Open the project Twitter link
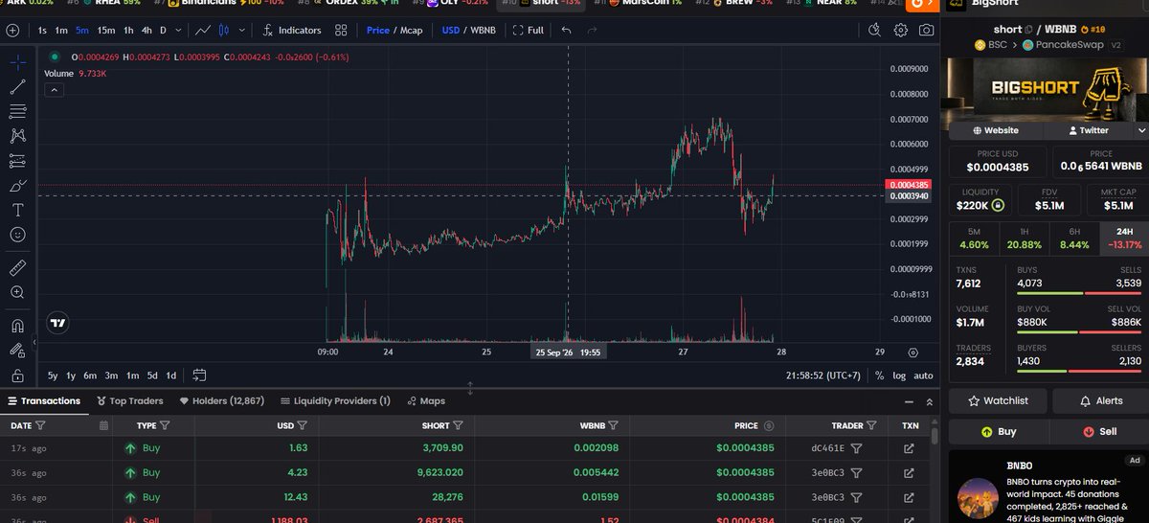The image size is (1149, 523). pos(1088,130)
